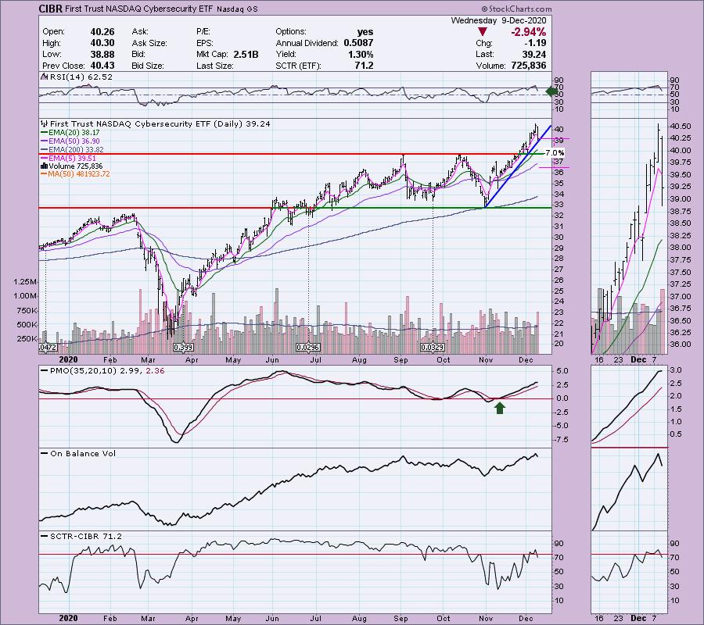Click the Yield value 1.30%
Image resolution: width=704 pixels, height=625 pixels.
click(360, 54)
